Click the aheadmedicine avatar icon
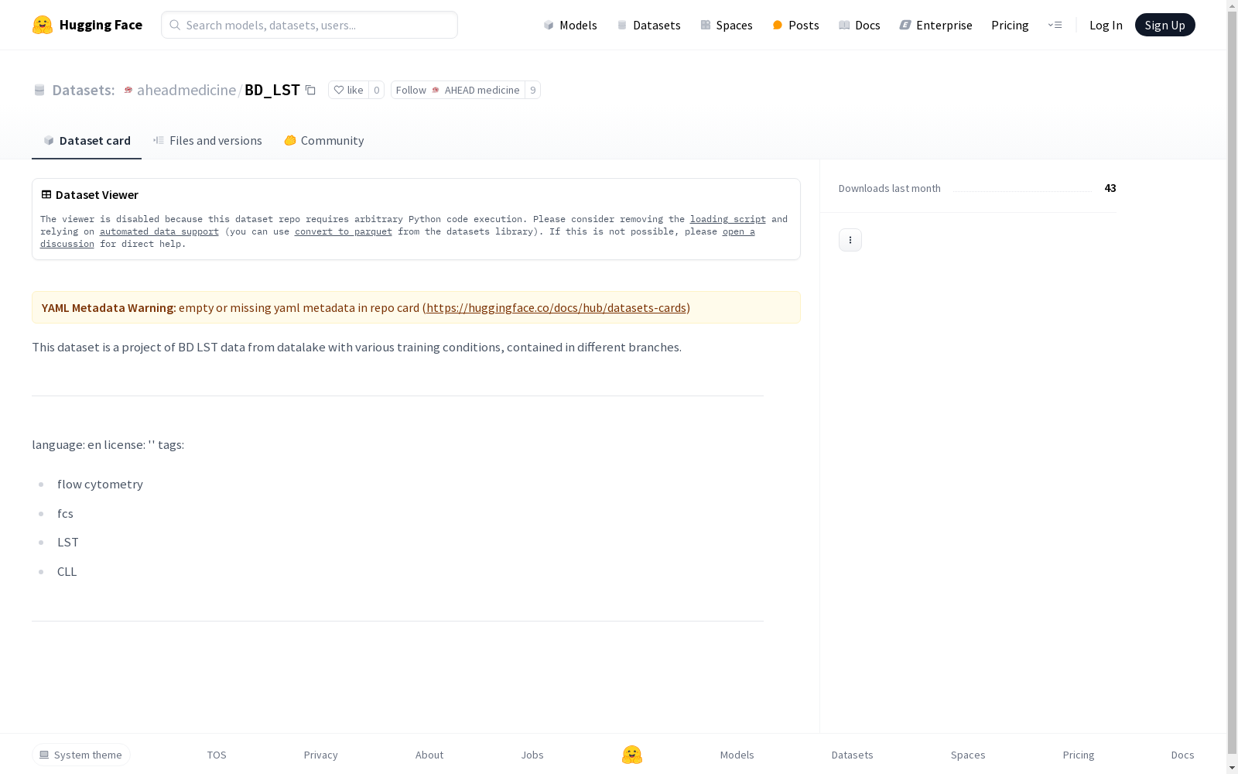The image size is (1238, 774). pyautogui.click(x=128, y=90)
